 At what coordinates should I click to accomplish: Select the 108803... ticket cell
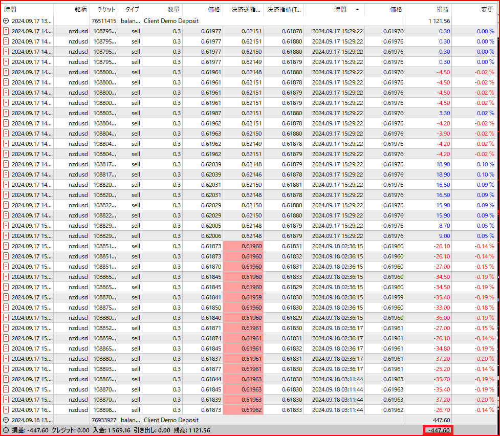click(104, 113)
